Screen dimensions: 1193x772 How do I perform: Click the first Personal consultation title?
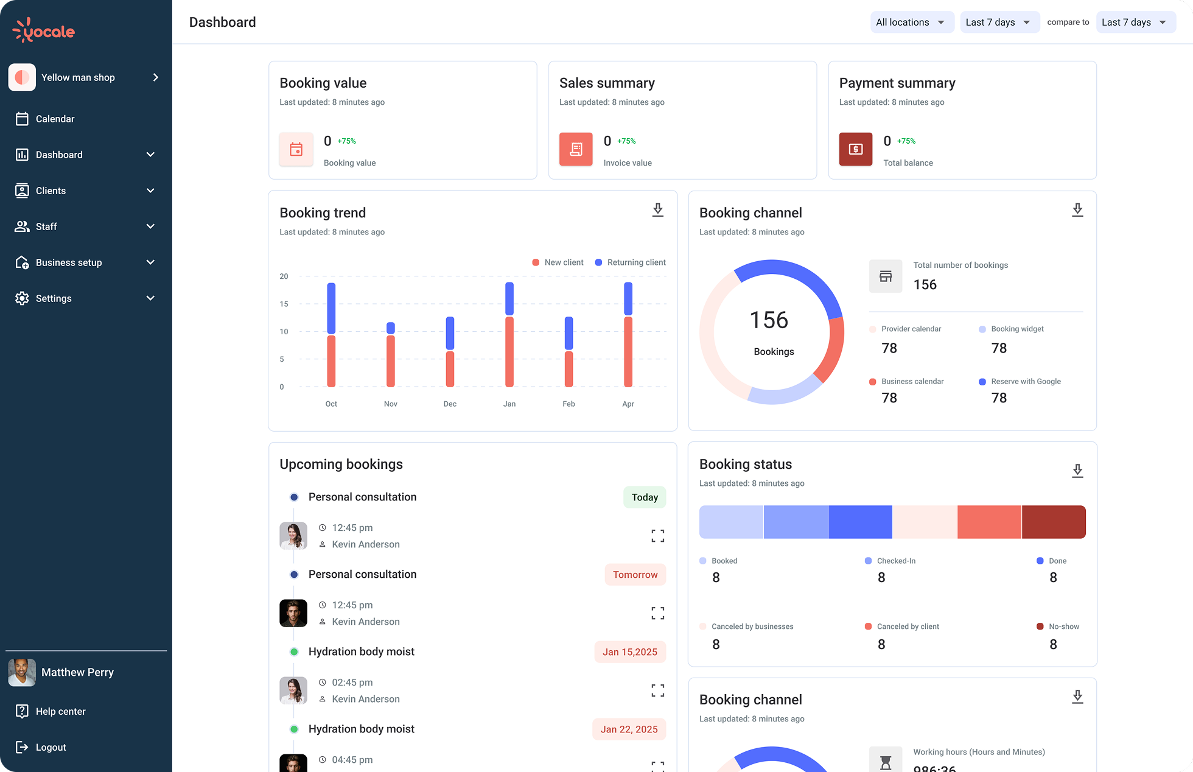(x=362, y=497)
